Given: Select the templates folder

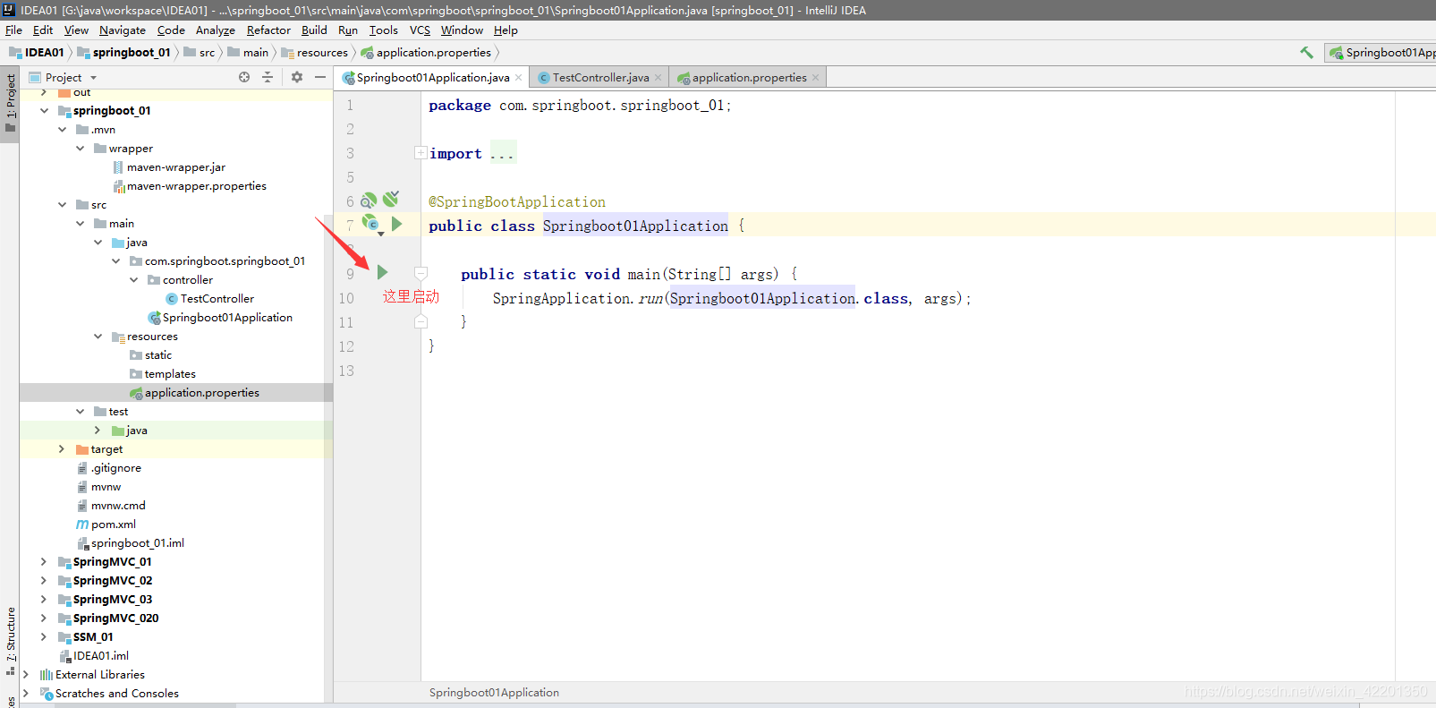Looking at the screenshot, I should coord(162,374).
